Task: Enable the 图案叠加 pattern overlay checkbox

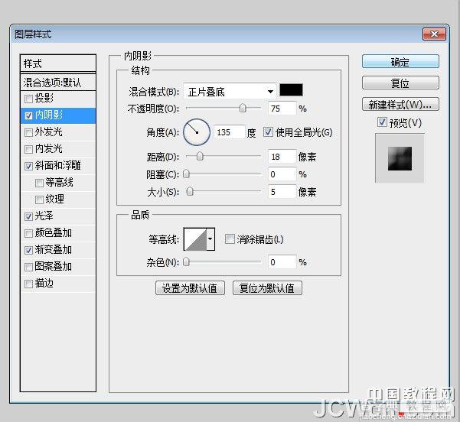Action: 28,267
